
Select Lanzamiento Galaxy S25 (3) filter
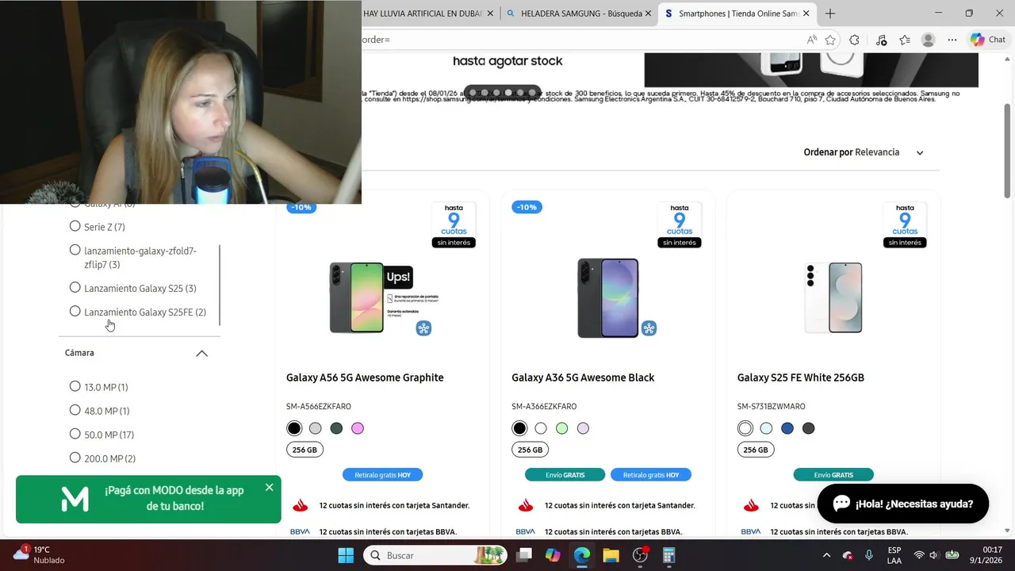pos(75,287)
